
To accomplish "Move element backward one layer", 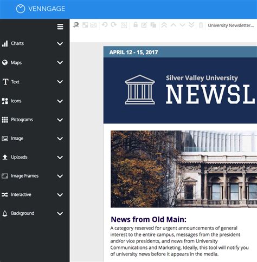I will click(x=182, y=25).
